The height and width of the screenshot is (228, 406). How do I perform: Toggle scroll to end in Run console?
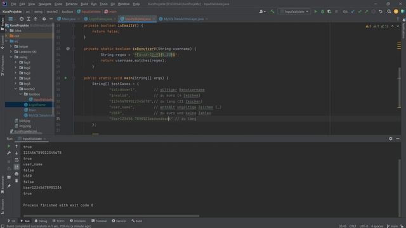click(x=16, y=167)
